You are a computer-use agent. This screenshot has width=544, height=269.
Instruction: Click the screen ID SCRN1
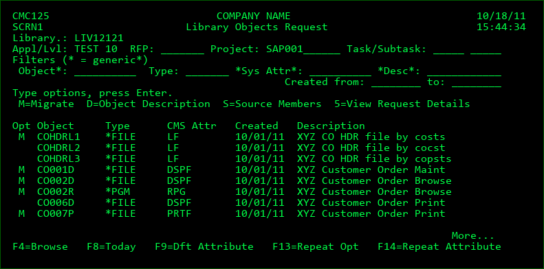point(28,27)
